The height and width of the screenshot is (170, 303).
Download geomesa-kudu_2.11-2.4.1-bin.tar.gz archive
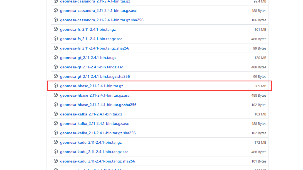[91, 142]
